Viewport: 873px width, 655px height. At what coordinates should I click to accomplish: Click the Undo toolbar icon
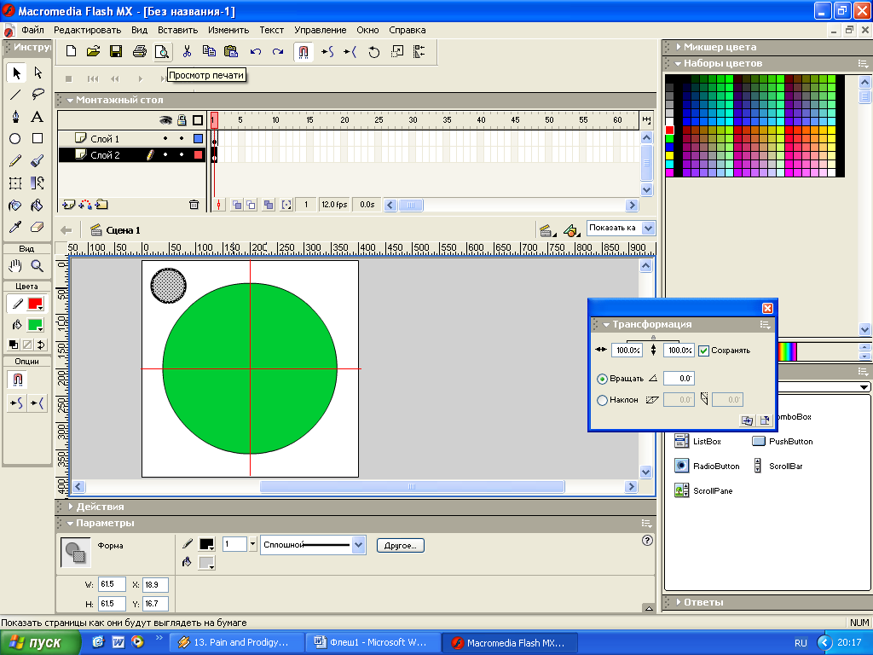[256, 52]
